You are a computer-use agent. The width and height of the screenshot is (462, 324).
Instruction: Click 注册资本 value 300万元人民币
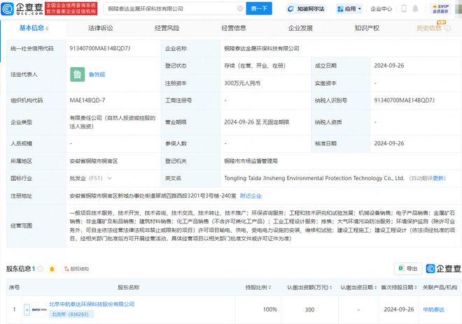pos(242,83)
